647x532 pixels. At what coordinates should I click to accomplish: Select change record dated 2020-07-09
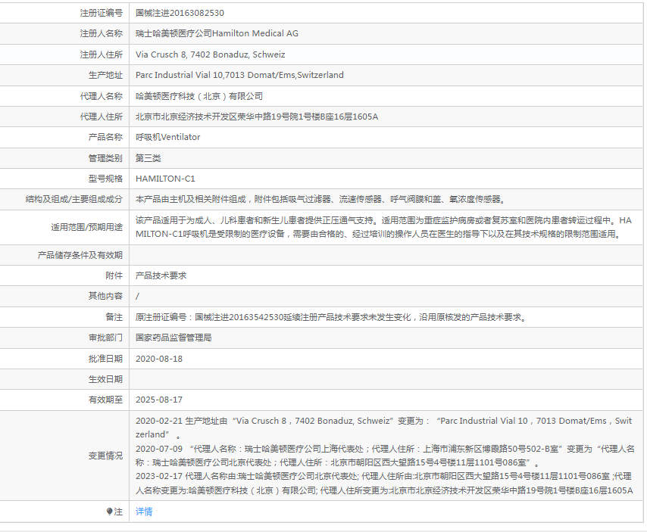[385, 456]
